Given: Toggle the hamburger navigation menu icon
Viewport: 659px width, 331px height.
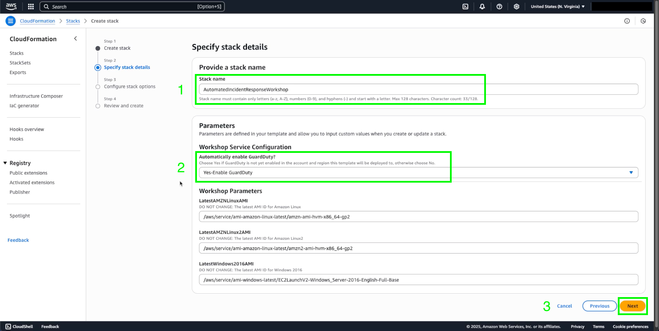Looking at the screenshot, I should point(11,21).
